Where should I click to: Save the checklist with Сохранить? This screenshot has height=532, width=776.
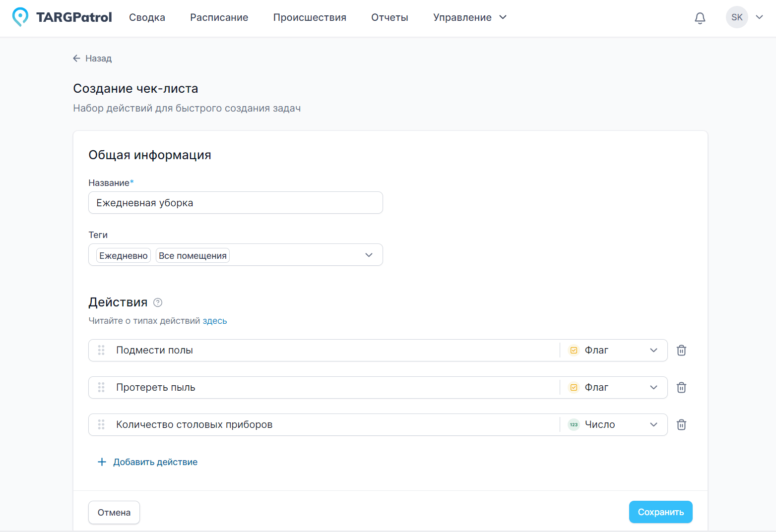tap(660, 512)
